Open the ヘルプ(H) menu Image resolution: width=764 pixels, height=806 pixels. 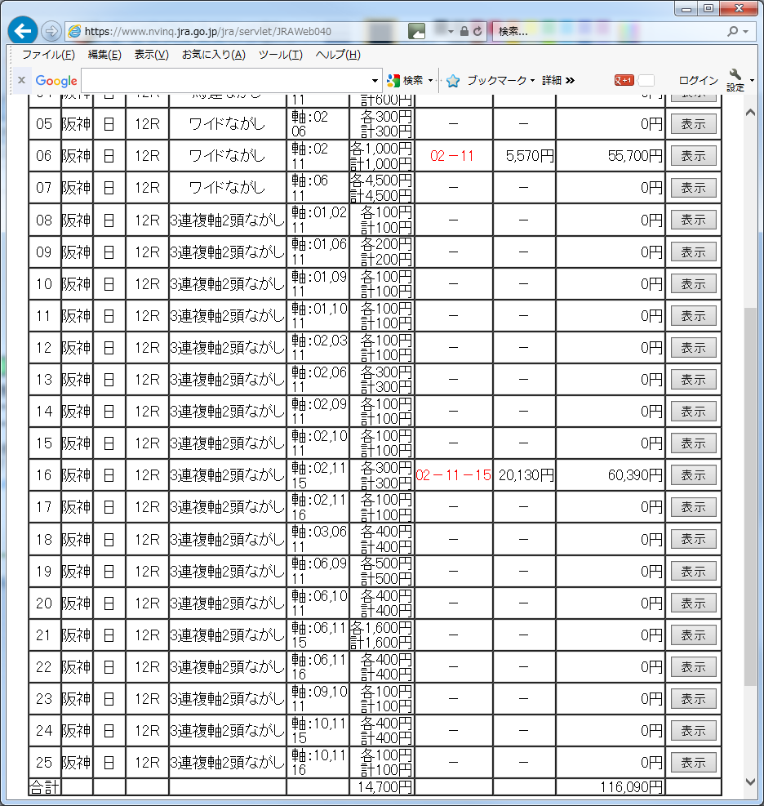pos(338,55)
